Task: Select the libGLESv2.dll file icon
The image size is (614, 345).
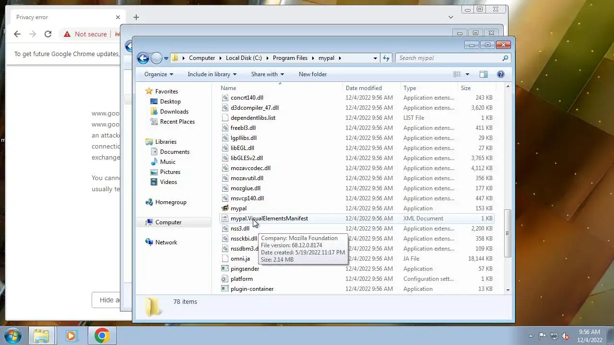Action: tap(225, 158)
